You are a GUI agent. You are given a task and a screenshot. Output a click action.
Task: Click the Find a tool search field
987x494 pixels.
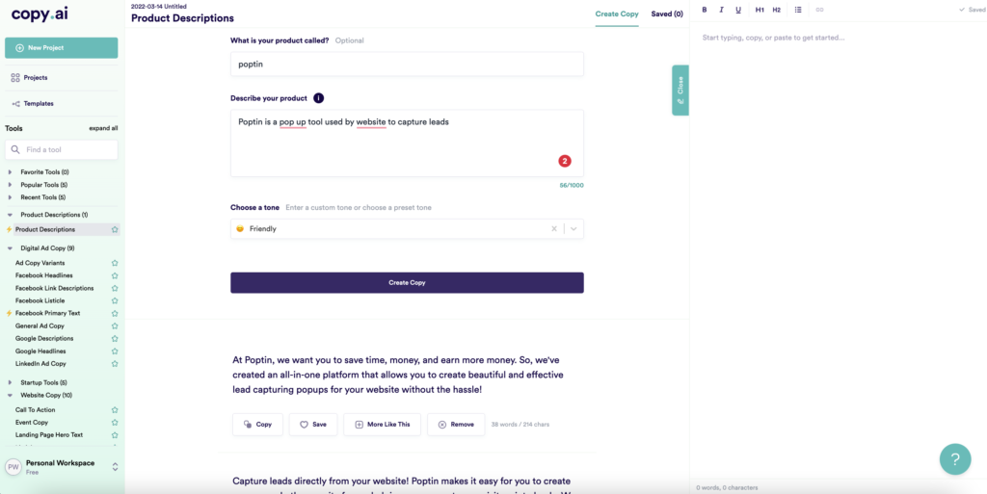tap(61, 149)
